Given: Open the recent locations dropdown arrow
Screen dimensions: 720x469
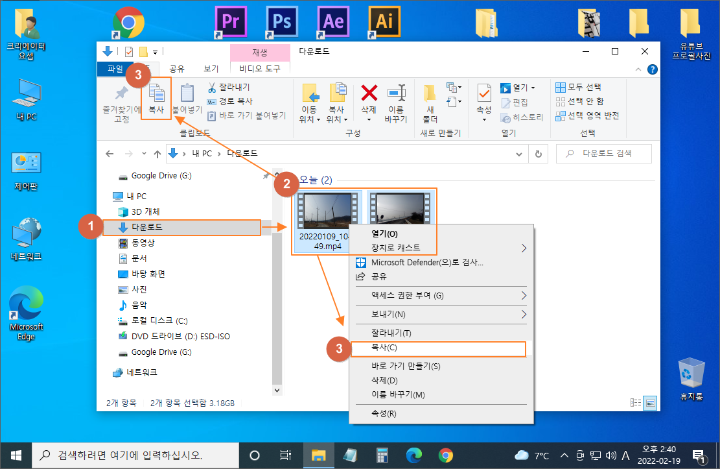Looking at the screenshot, I should 144,154.
